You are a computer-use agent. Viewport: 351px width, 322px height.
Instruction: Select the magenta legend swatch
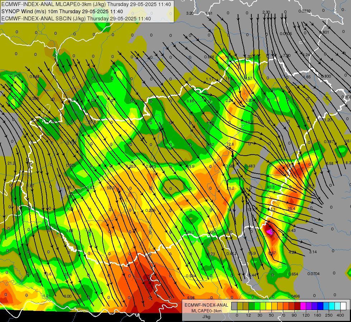(x=303, y=306)
